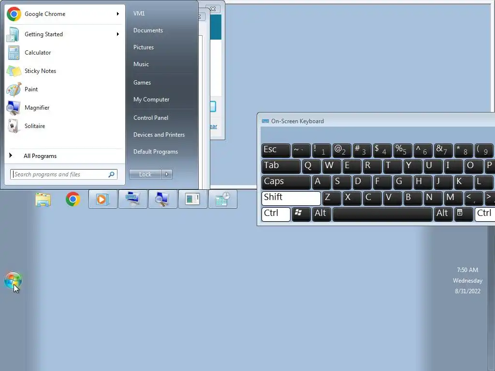The image size is (495, 371).
Task: Click On-Screen Keyboard title icon
Action: 265,121
